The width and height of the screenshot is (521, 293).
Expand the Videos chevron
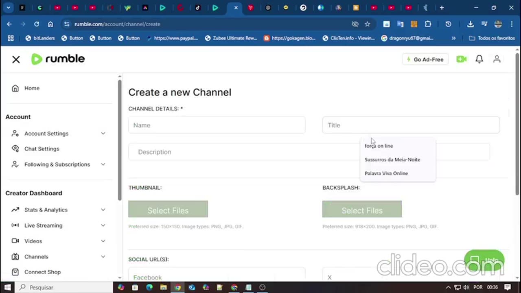tap(103, 241)
